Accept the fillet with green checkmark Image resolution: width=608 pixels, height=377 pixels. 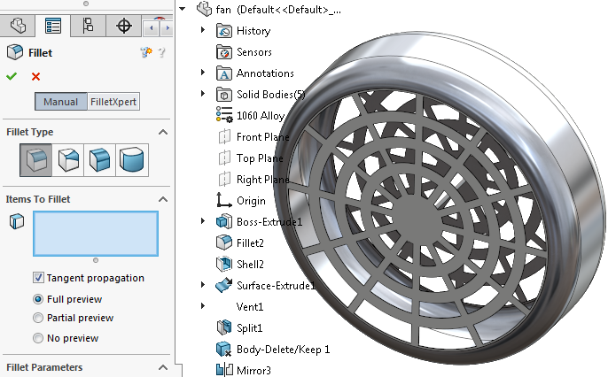(x=12, y=77)
